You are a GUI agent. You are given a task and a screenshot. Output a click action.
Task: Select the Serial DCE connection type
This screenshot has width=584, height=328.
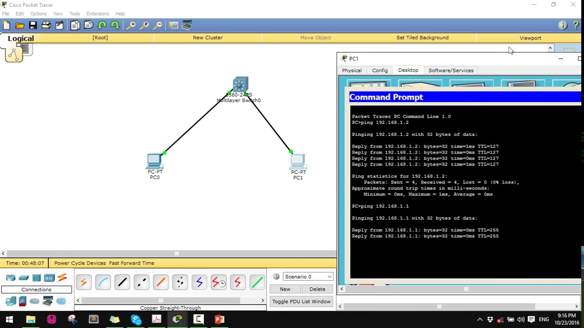(x=218, y=282)
